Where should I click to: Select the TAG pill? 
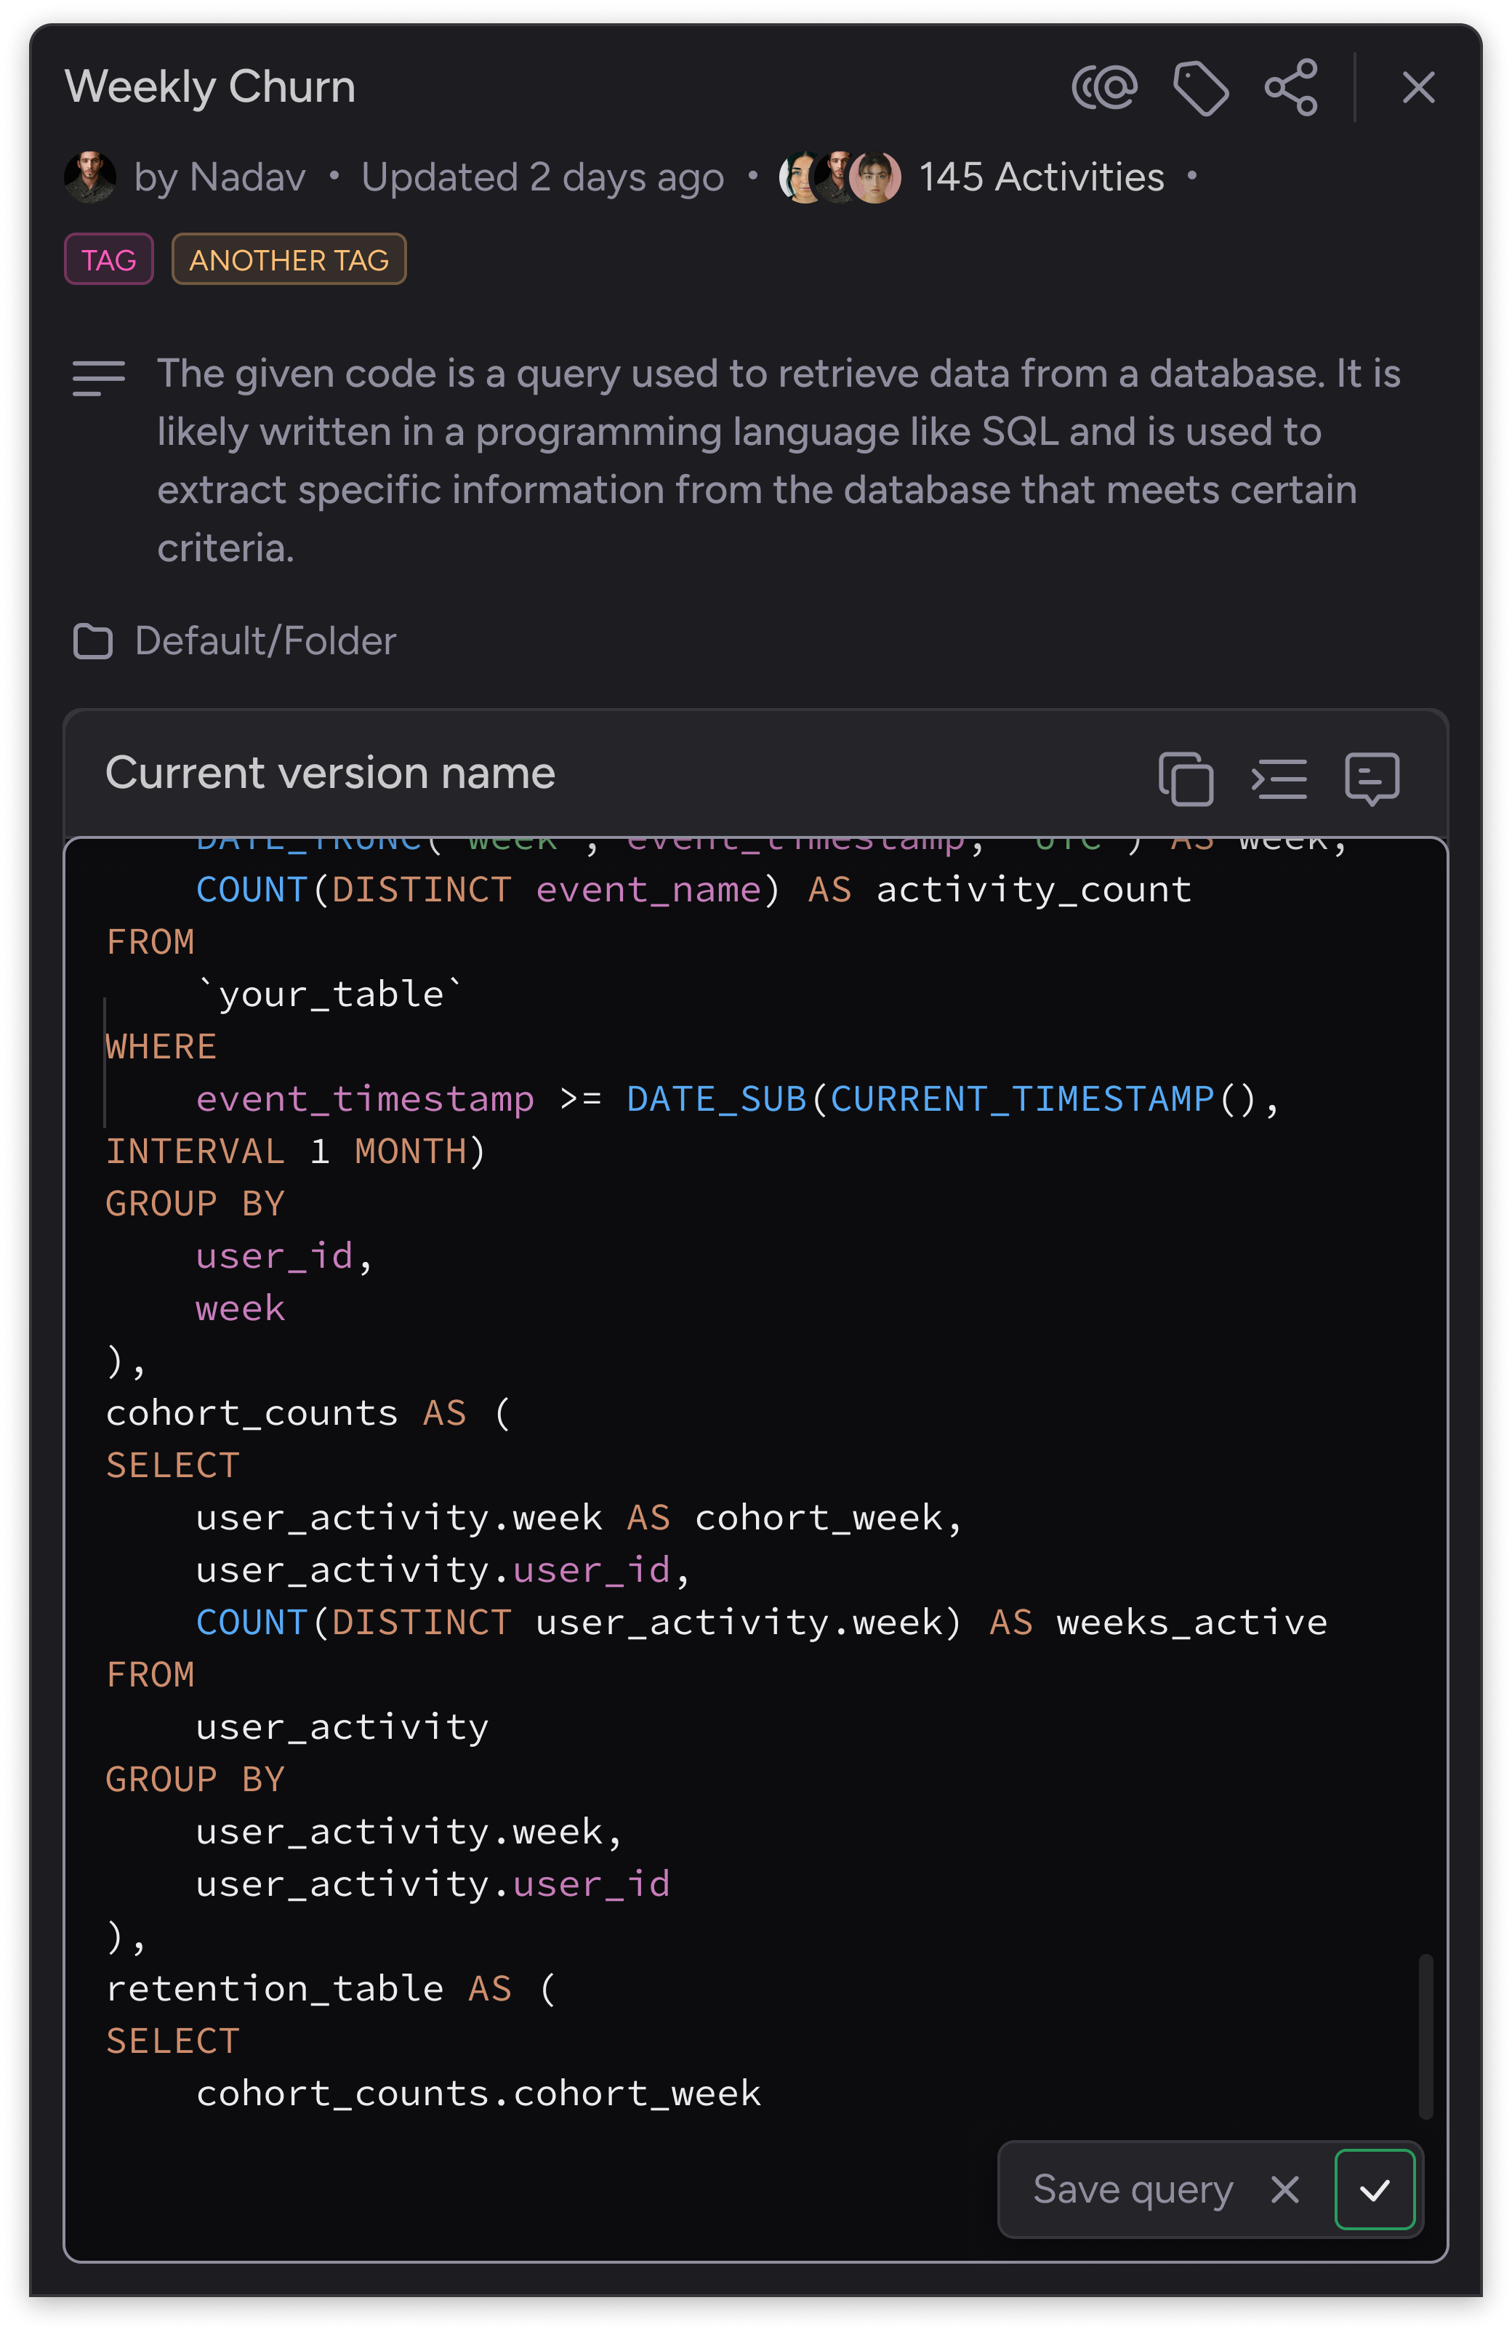pos(108,260)
